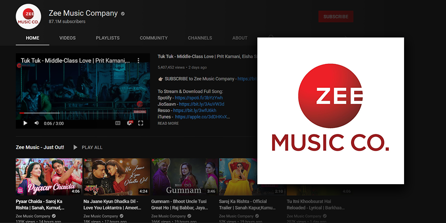Click the Zee Music Co. channel avatar
Viewport: 446px width, 223px height.
click(x=29, y=17)
